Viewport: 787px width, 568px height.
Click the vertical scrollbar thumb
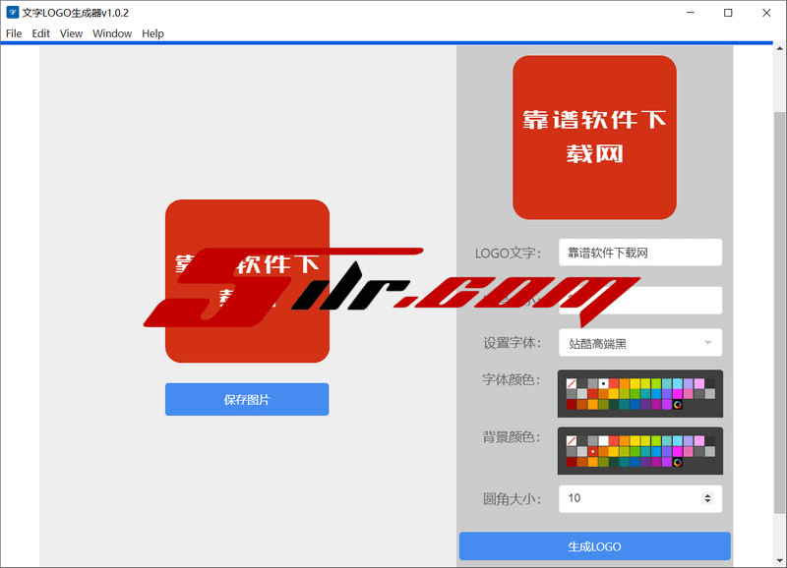click(779, 313)
